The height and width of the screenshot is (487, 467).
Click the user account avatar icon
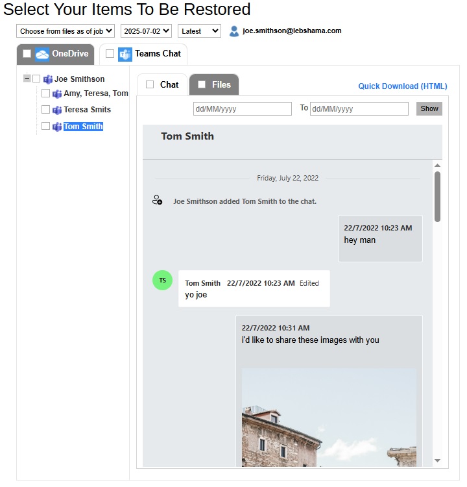pyautogui.click(x=234, y=31)
